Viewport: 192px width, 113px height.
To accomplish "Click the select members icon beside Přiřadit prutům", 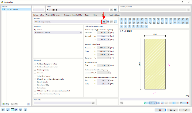I will [188, 10].
